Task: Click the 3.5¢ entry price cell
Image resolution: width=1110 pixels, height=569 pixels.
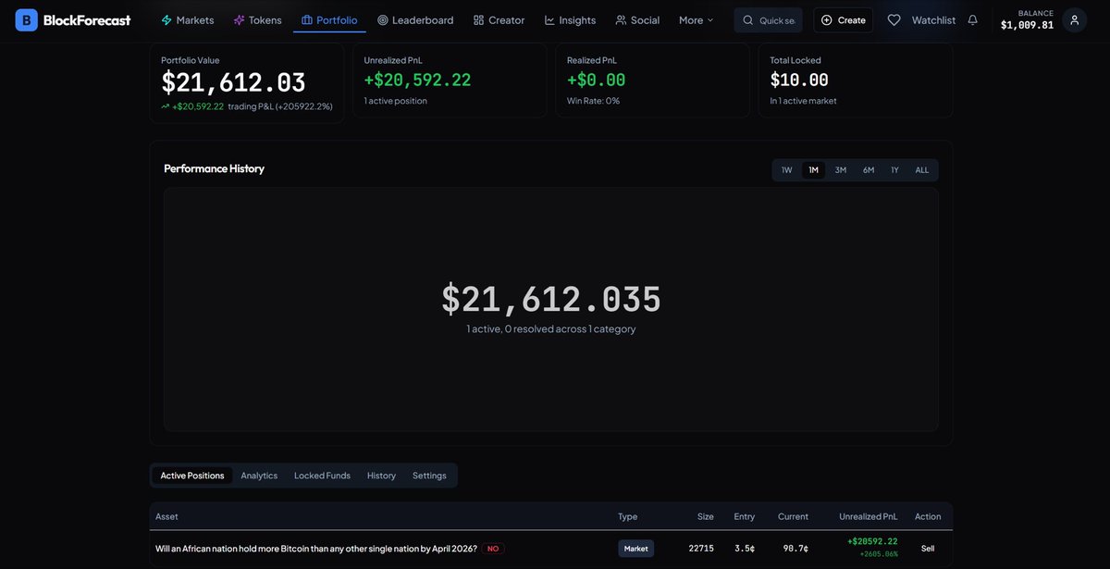Action: pos(745,549)
